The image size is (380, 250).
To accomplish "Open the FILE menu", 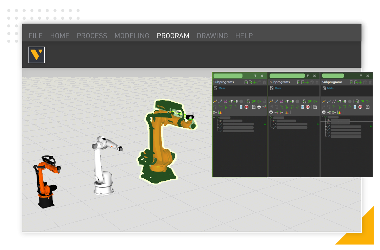I will click(x=36, y=36).
